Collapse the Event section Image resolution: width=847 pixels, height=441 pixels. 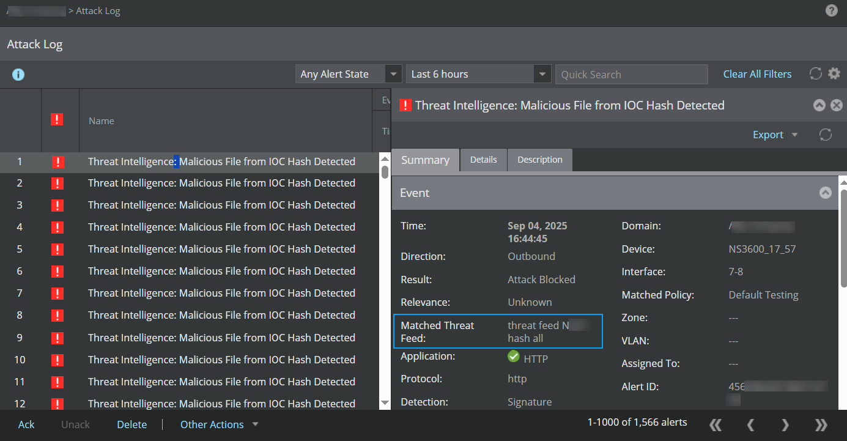pos(826,193)
